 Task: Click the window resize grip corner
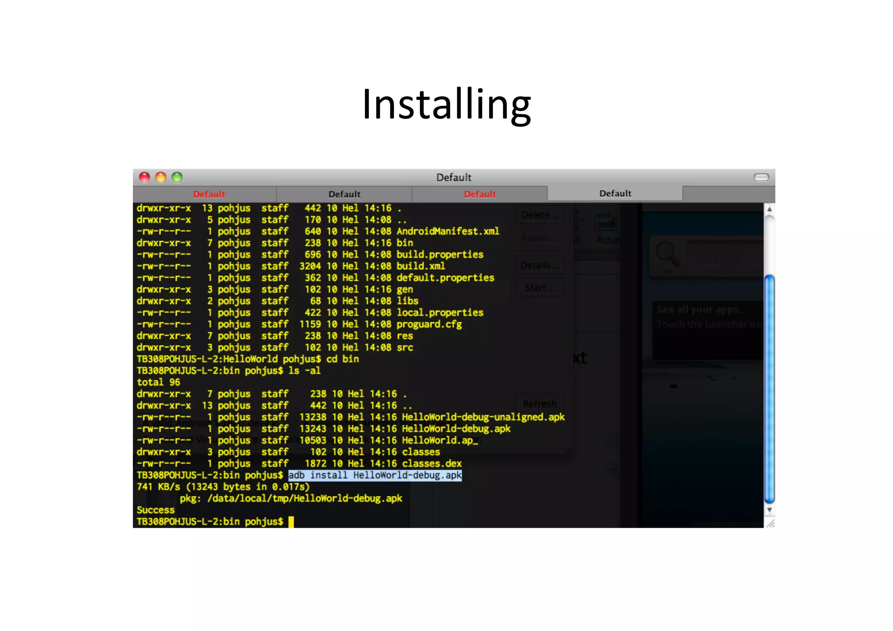point(770,523)
